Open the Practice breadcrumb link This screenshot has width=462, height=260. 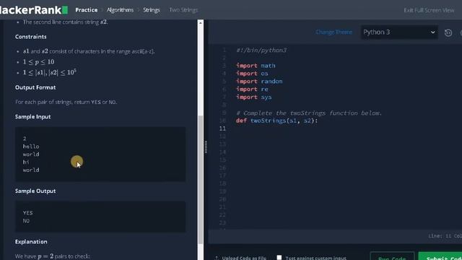pos(87,10)
